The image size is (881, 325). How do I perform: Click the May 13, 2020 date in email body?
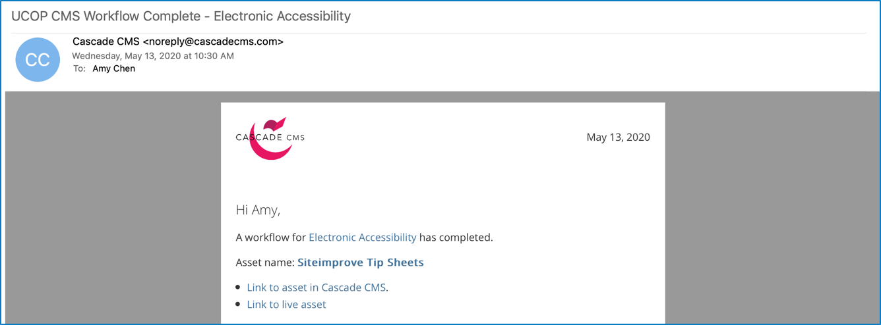(618, 137)
